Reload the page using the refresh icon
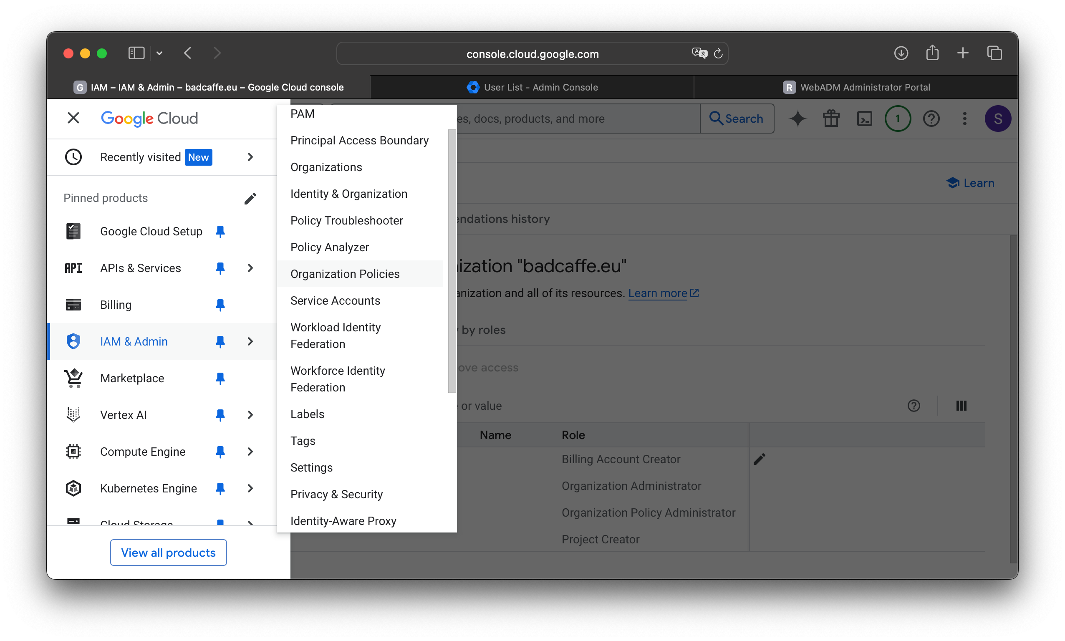The image size is (1065, 641). (x=718, y=53)
